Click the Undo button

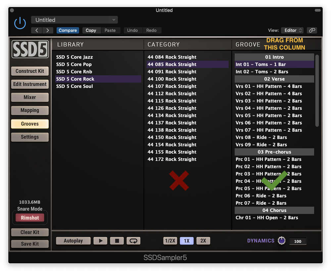pos(133,31)
